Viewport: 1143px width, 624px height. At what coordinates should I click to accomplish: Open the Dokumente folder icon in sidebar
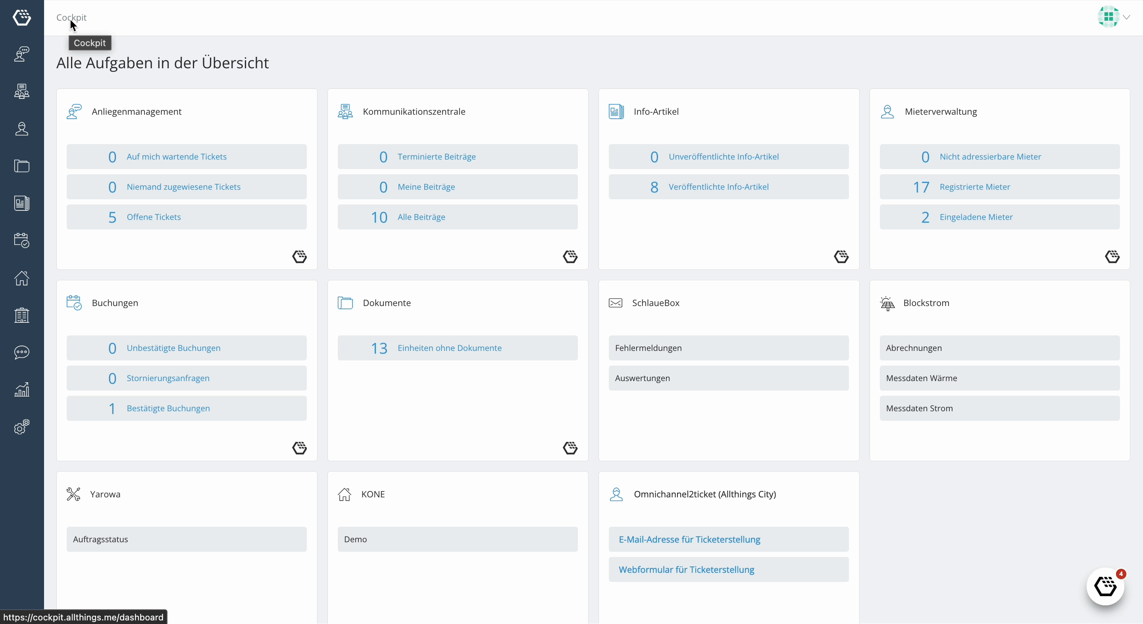coord(22,166)
